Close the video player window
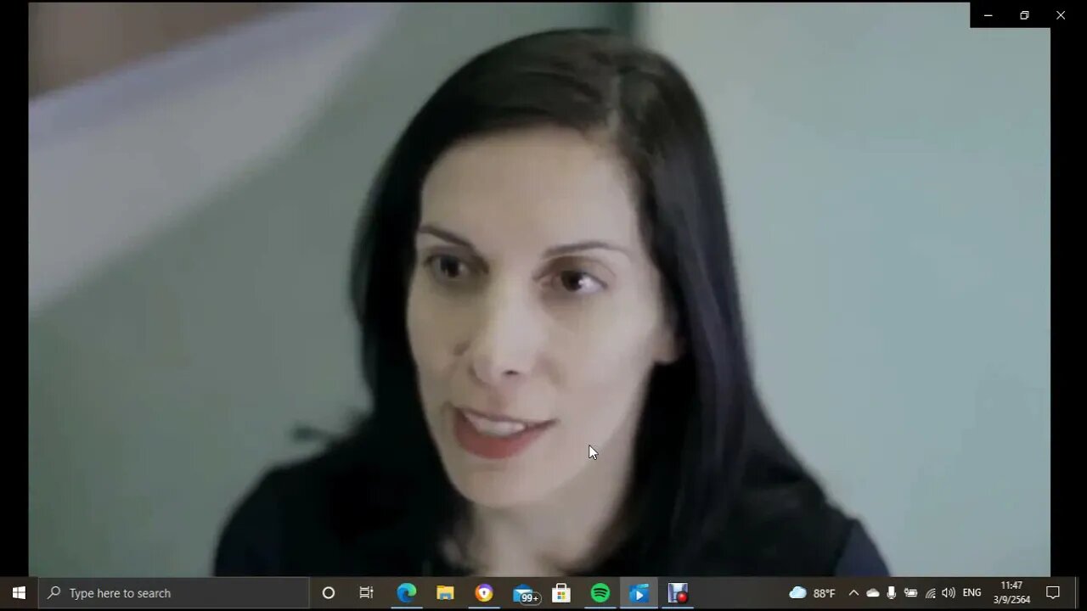1087x611 pixels. [x=1061, y=15]
